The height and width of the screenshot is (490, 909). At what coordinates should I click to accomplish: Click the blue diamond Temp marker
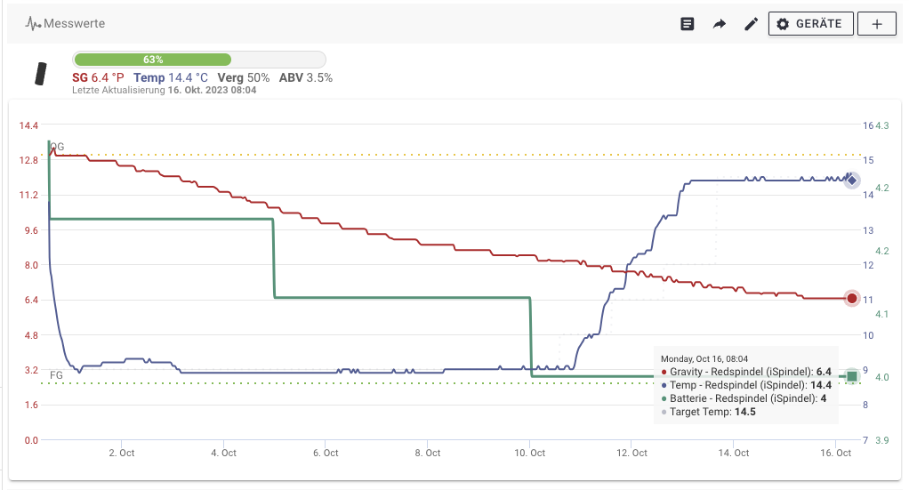pyautogui.click(x=851, y=181)
